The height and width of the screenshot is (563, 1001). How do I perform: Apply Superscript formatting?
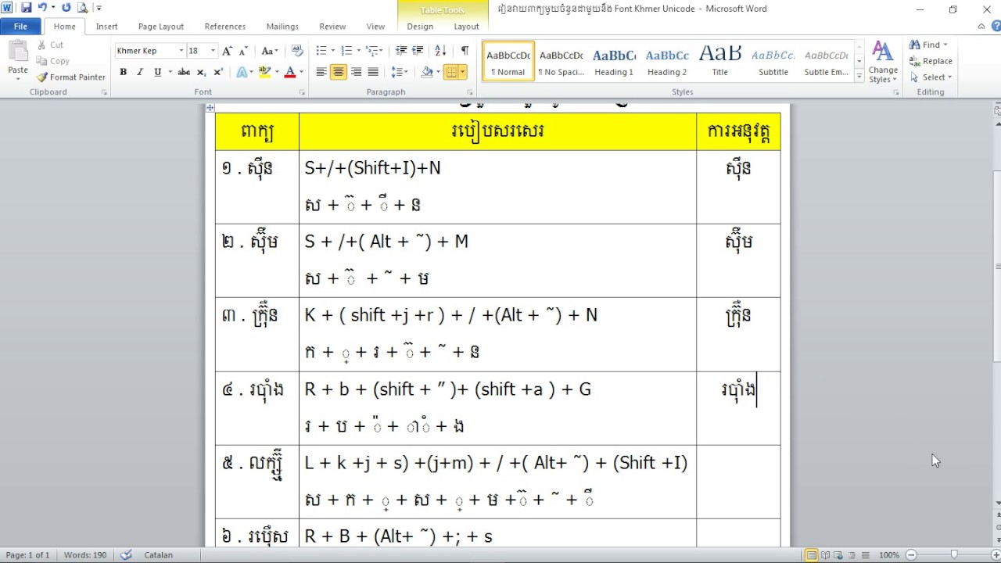(218, 72)
